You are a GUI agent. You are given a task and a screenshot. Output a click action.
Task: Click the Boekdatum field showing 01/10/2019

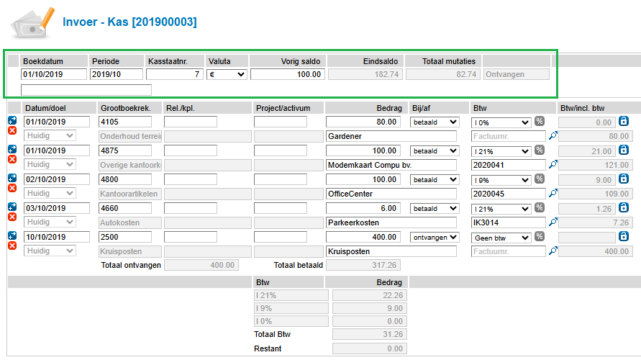54,74
